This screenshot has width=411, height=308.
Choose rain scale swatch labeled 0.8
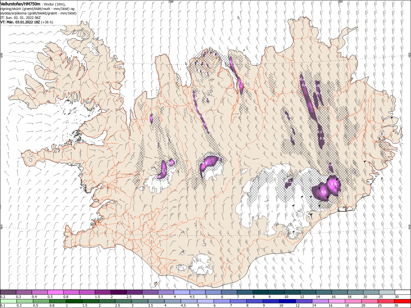(57, 301)
